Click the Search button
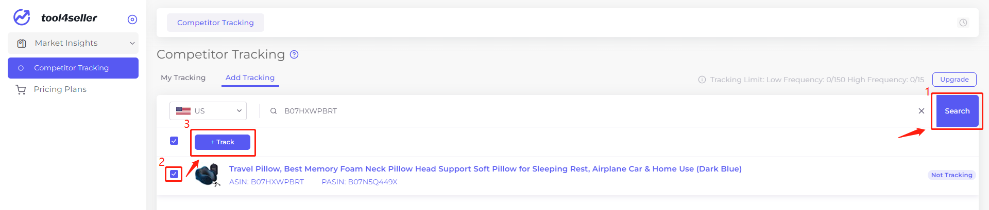Screen dimensions: 989x210 [957, 111]
